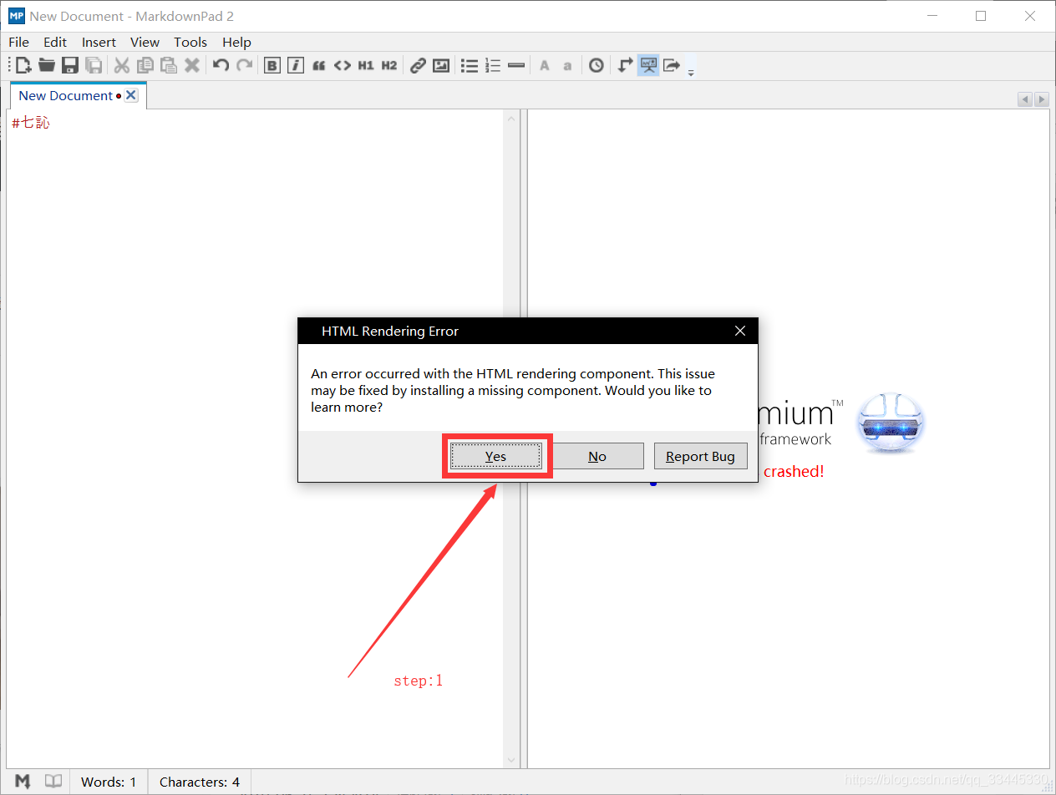The height and width of the screenshot is (795, 1056).
Task: Paste with the clipboard toolbar icon
Action: click(169, 65)
